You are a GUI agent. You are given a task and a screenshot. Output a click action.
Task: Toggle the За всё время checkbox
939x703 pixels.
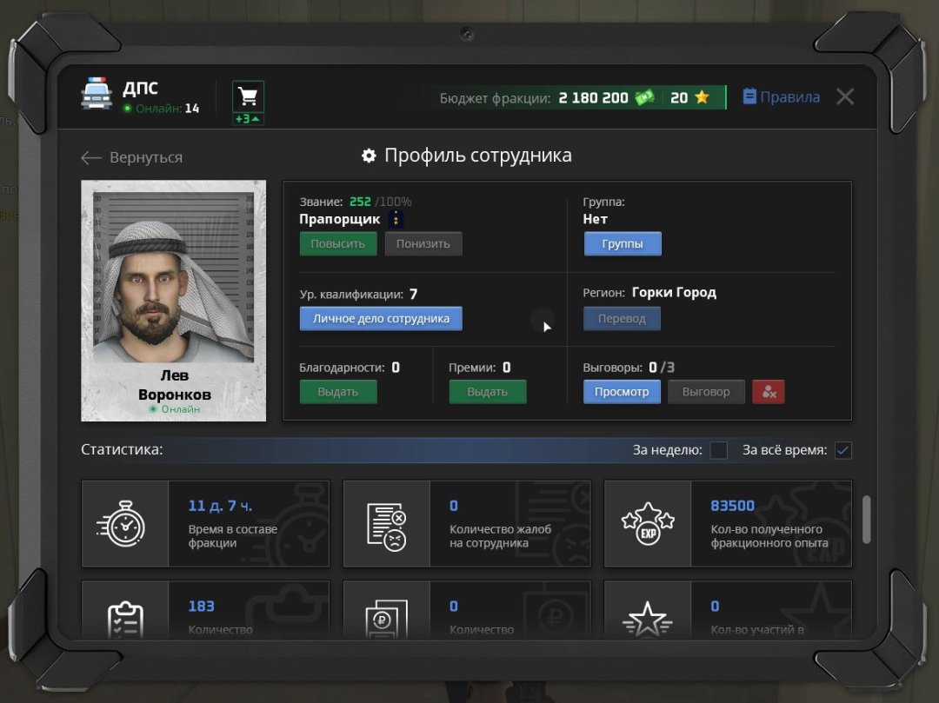pos(843,450)
